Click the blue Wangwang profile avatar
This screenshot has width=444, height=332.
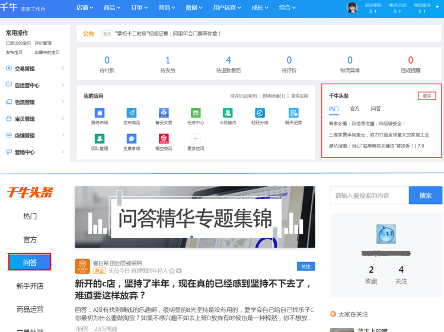point(386,234)
